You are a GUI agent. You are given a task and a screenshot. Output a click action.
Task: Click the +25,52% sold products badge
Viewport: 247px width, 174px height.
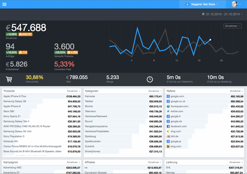point(60,52)
